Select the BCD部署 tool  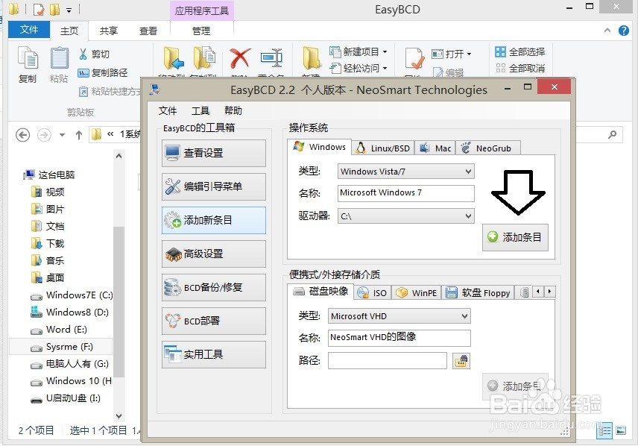coord(213,321)
